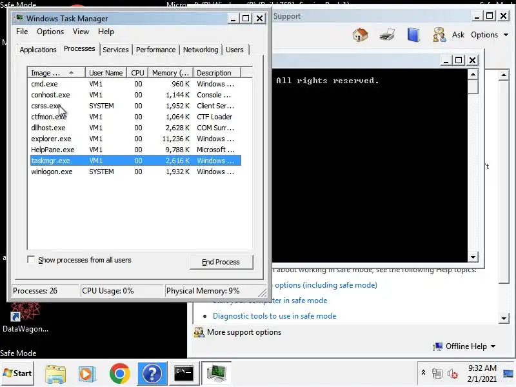Click Help window scrollbar down arrow
The height and width of the screenshot is (387, 516).
pyautogui.click(x=504, y=318)
